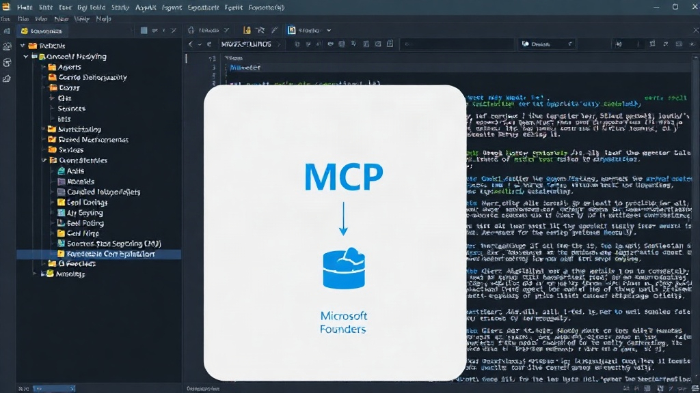Open the dropdown arrow beside the blue document icon
This screenshot has width=700, height=393.
[x=329, y=30]
